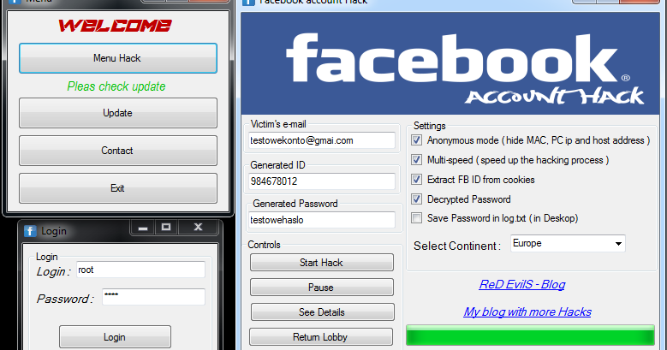Maximize the Login window

166,228
